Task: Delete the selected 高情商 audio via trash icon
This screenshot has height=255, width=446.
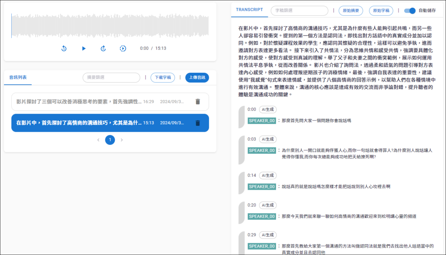Action: pyautogui.click(x=198, y=123)
